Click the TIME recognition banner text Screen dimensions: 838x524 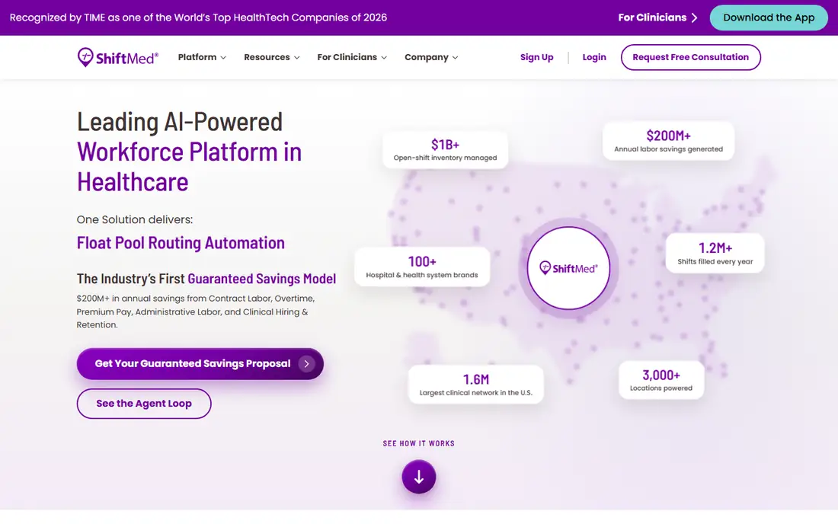pyautogui.click(x=198, y=18)
